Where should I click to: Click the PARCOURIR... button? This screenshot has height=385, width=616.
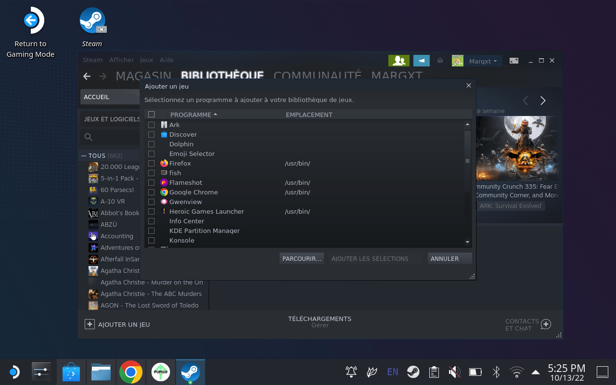tap(302, 258)
